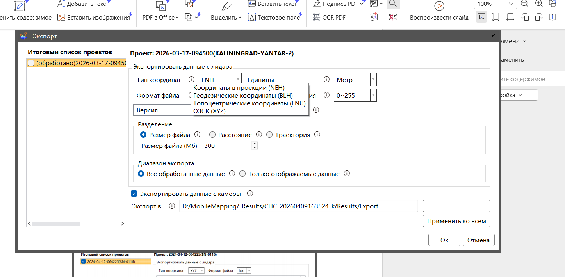Open the las format dropdown in background document
The width and height of the screenshot is (565, 277).
[x=244, y=270]
